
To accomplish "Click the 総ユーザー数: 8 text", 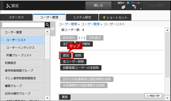I will coord(73,30).
